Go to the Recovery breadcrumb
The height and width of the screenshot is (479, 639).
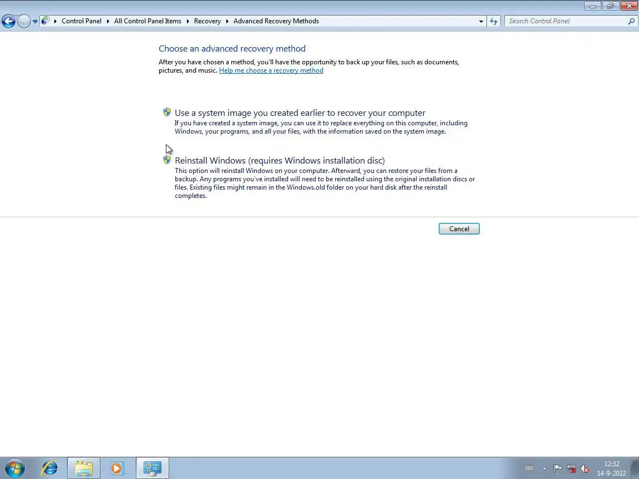[x=207, y=21]
